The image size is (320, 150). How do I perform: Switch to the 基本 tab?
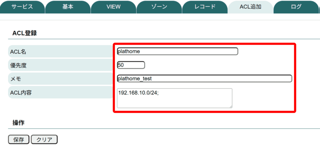(x=68, y=7)
